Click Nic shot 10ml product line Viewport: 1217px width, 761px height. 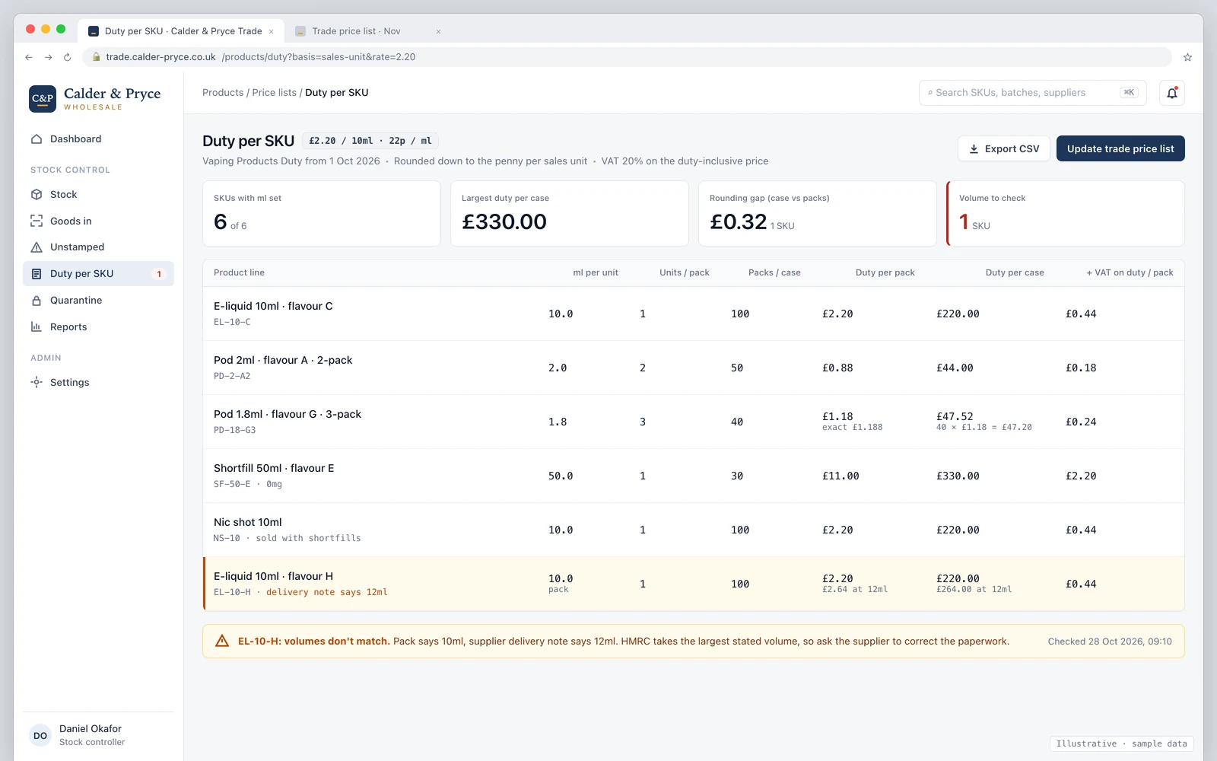point(248,522)
